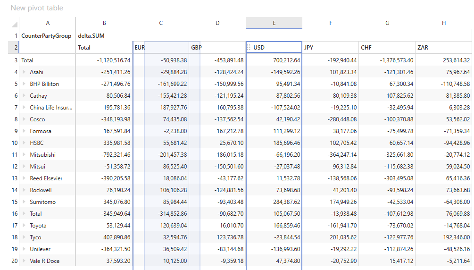Screen dimensions: 474x270
Task: Click the CHF column header cell
Action: 387,48
